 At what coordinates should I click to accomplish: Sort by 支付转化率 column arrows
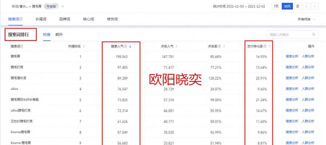tap(270, 46)
